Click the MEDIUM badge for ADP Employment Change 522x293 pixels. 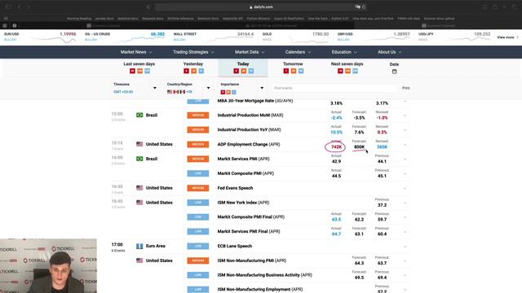click(198, 144)
